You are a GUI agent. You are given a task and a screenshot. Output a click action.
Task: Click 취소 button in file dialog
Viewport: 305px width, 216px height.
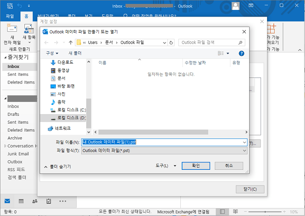tap(229, 166)
